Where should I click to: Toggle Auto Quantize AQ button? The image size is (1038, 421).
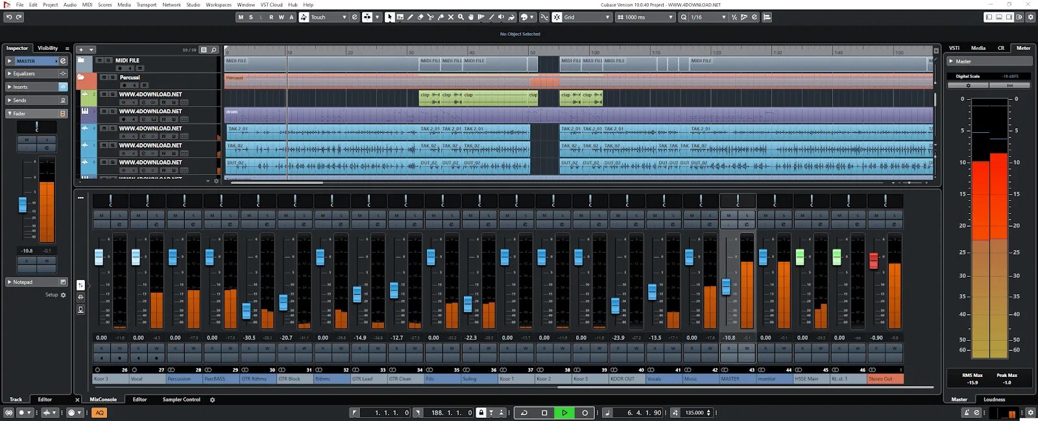click(x=99, y=413)
